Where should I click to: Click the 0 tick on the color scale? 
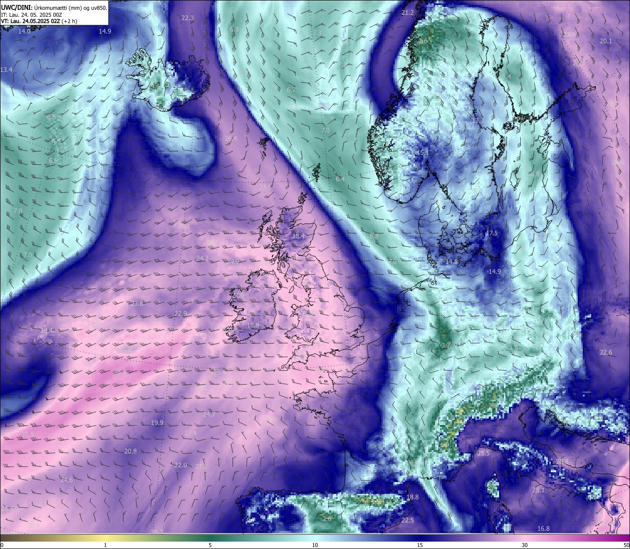(x=1, y=545)
